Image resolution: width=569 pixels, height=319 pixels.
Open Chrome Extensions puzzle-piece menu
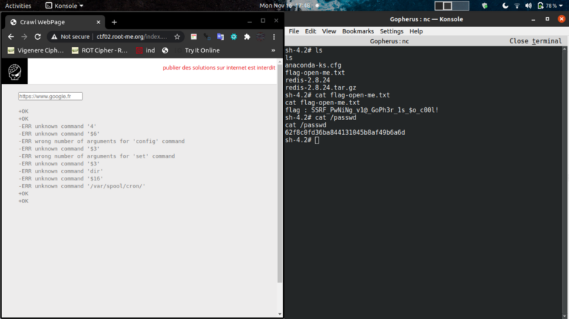247,37
